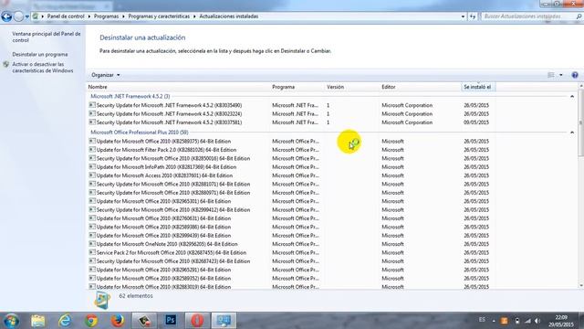The image size is (584, 329).
Task: Click the volume icon in the system tray
Action: click(x=537, y=321)
